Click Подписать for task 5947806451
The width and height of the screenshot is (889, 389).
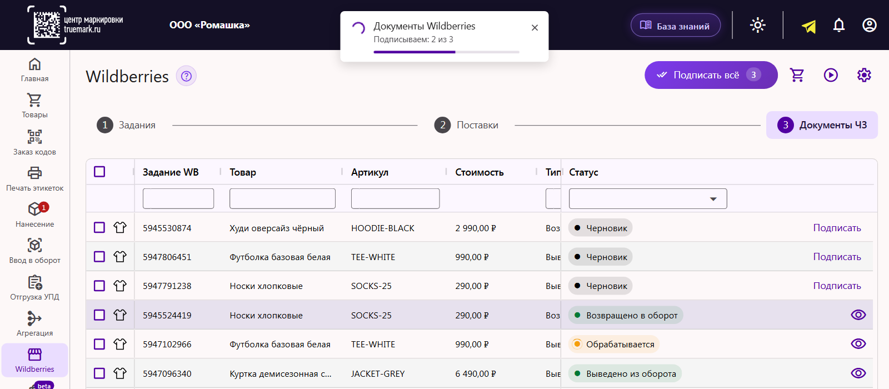pyautogui.click(x=837, y=257)
